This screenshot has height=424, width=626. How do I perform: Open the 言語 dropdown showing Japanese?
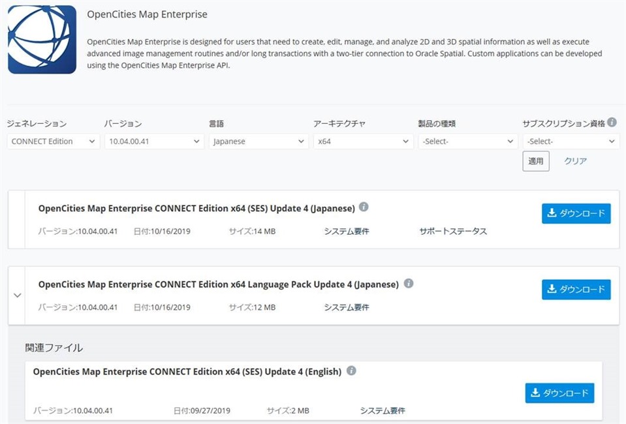258,141
